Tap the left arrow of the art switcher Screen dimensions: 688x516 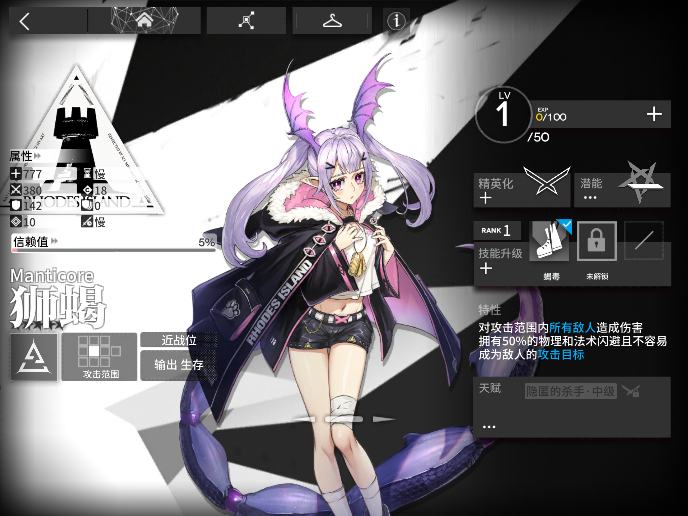pos(304,419)
